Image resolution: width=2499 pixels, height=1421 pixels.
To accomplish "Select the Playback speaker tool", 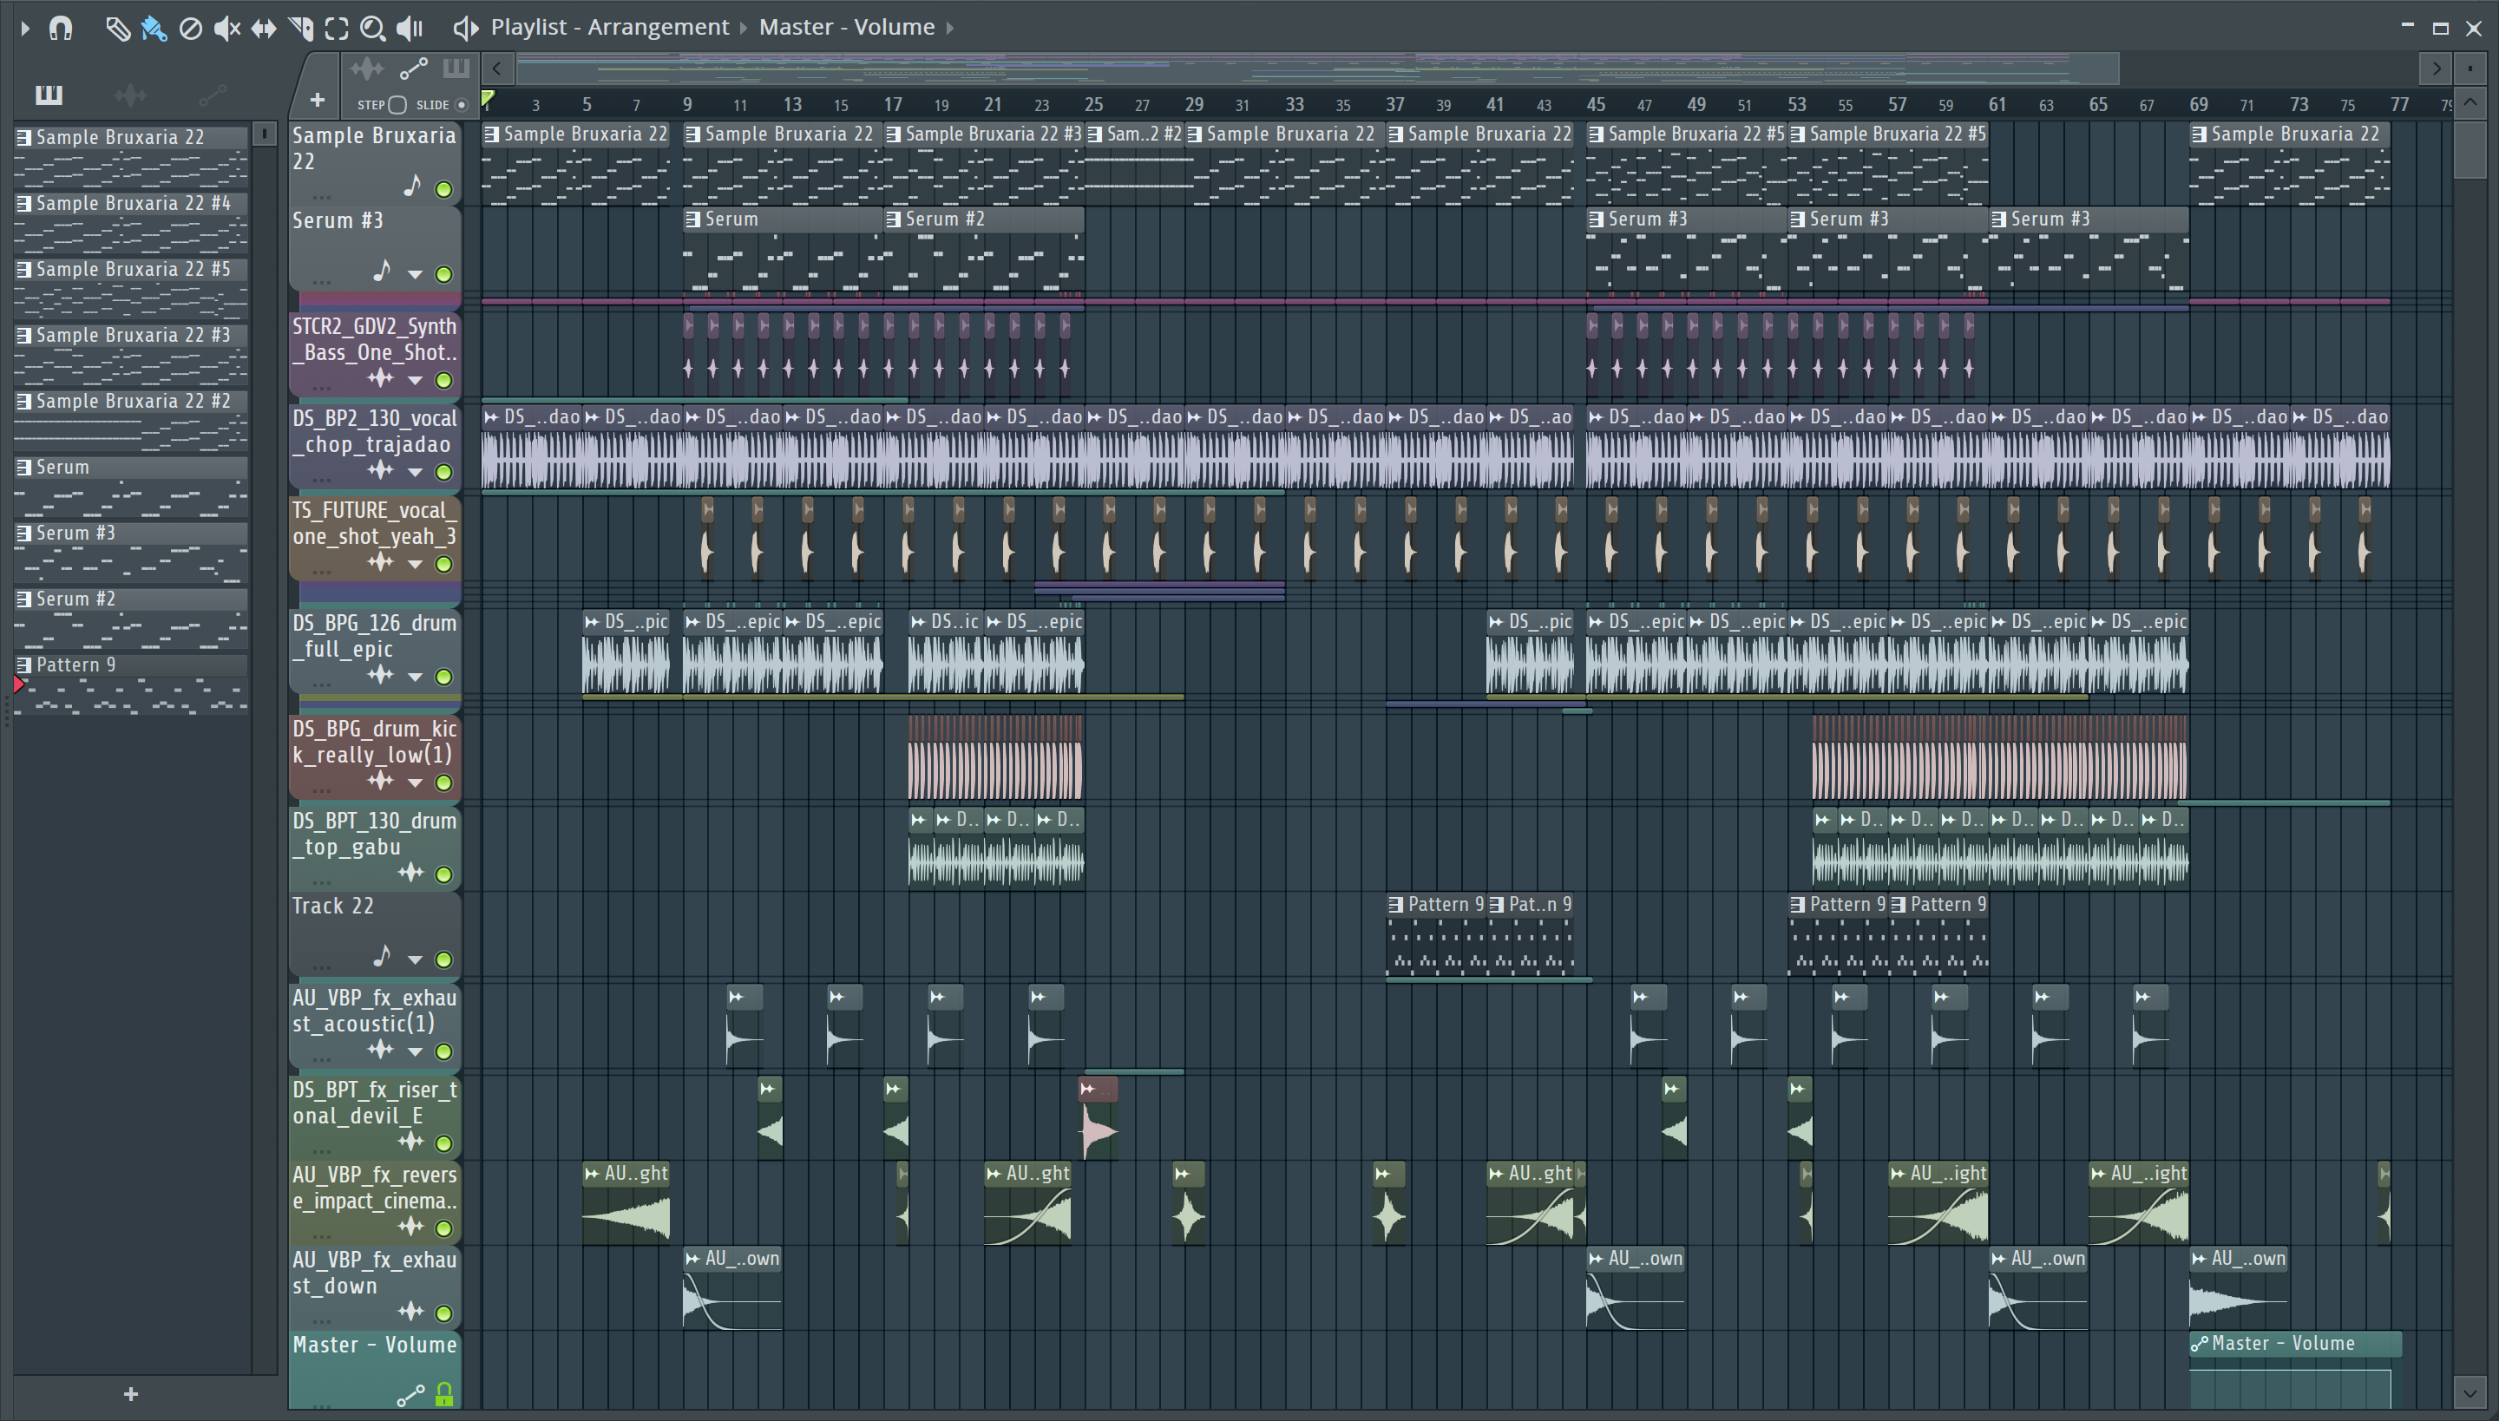I will click(410, 29).
